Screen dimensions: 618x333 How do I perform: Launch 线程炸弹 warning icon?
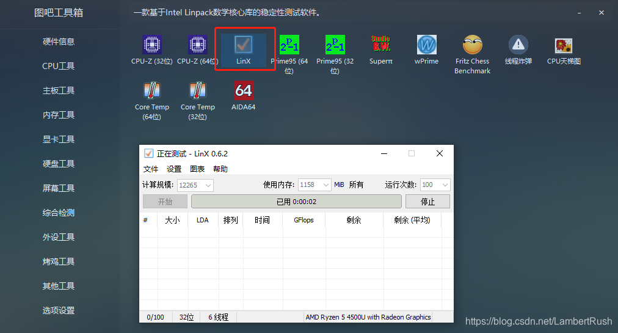518,45
